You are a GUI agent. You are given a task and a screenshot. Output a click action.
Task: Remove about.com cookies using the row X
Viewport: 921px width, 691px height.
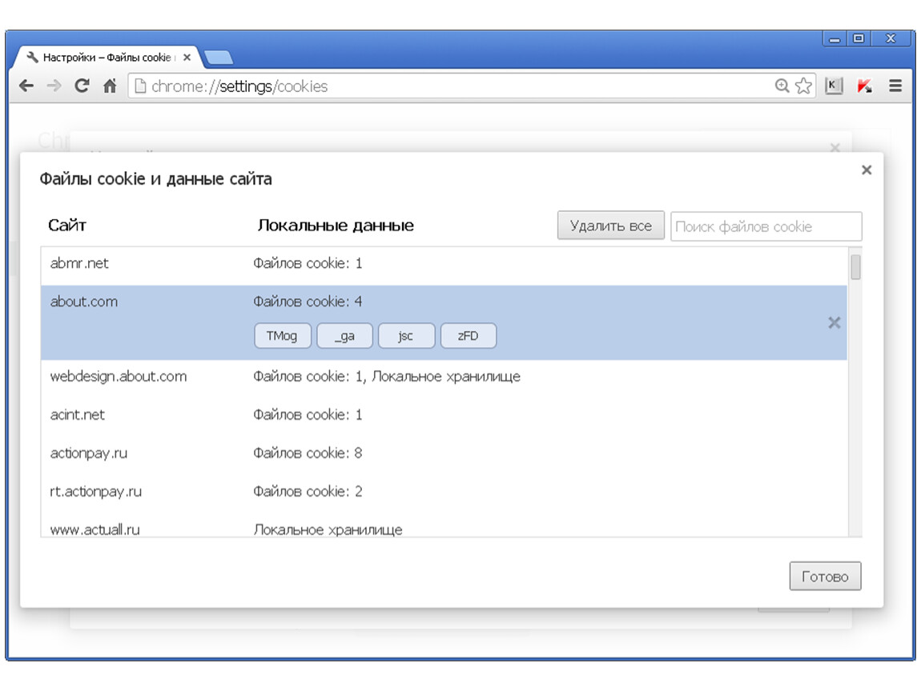click(x=834, y=322)
